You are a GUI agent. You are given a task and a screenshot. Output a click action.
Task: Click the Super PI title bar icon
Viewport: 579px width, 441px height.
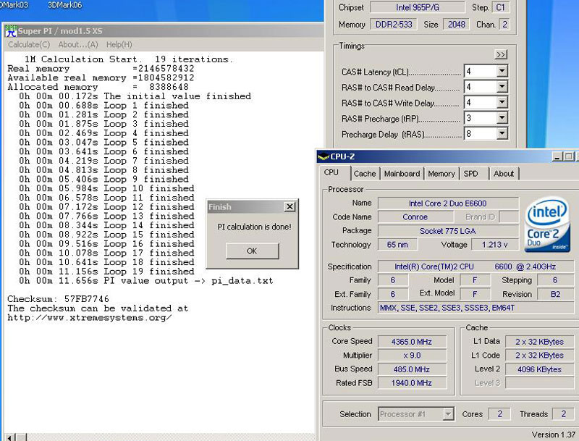(10, 31)
